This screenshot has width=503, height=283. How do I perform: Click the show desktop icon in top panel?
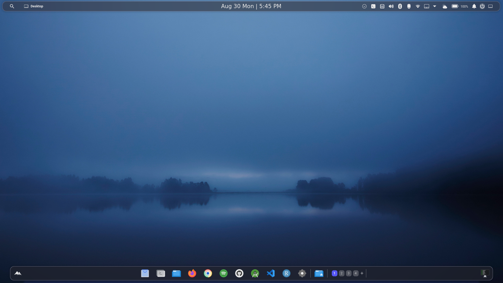click(491, 6)
